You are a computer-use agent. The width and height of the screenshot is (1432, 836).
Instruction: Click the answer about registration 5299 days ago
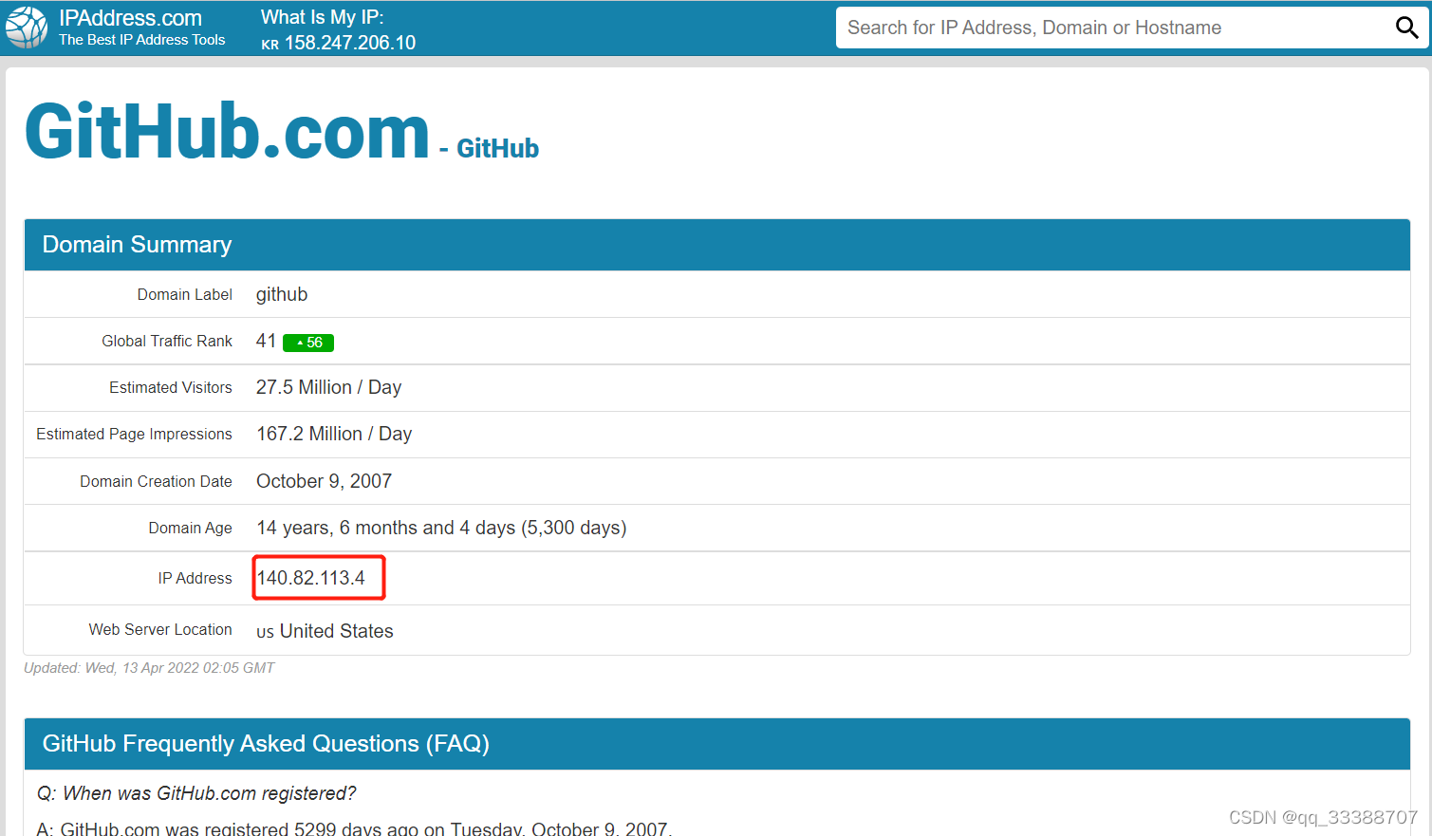[354, 828]
